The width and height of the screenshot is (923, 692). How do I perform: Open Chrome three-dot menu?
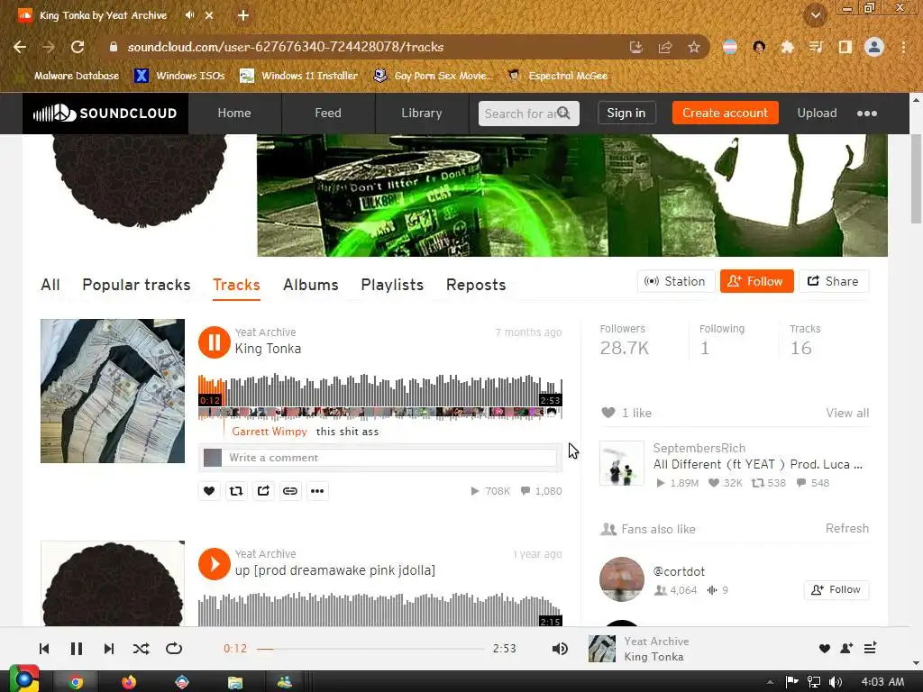coord(903,47)
